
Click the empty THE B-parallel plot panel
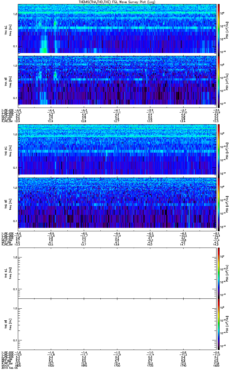[117, 324]
